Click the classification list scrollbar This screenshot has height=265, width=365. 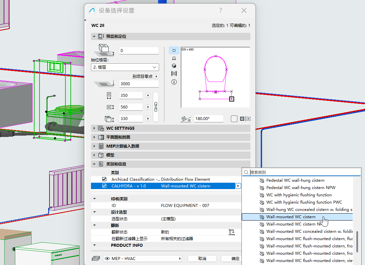(357, 241)
